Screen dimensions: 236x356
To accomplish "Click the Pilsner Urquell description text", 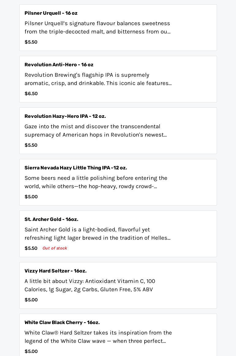I will coord(97,28).
